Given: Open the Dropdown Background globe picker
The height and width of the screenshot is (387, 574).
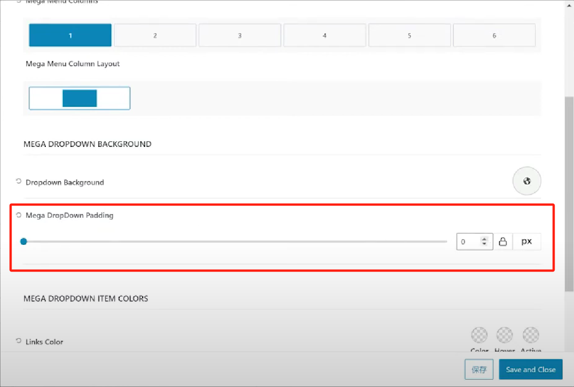Looking at the screenshot, I should click(526, 181).
